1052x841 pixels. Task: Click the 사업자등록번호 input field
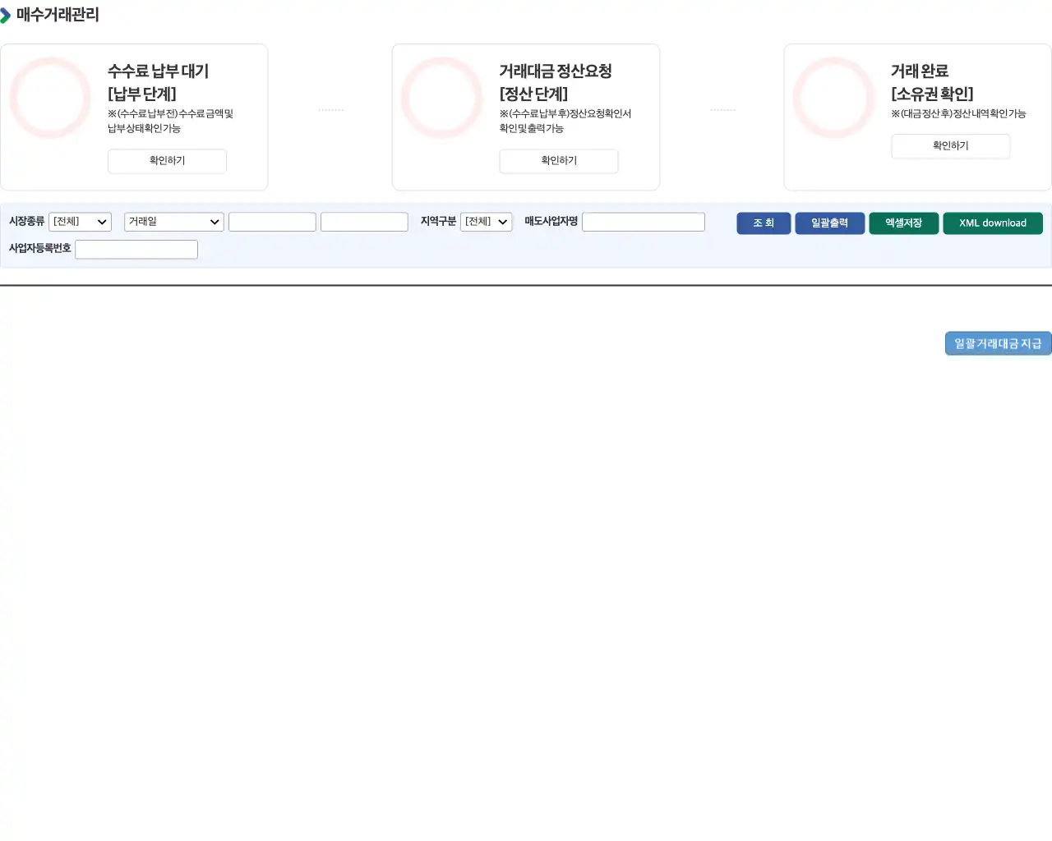coord(136,249)
